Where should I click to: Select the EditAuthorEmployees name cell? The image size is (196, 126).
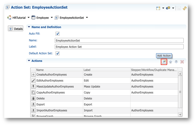coord(59,81)
